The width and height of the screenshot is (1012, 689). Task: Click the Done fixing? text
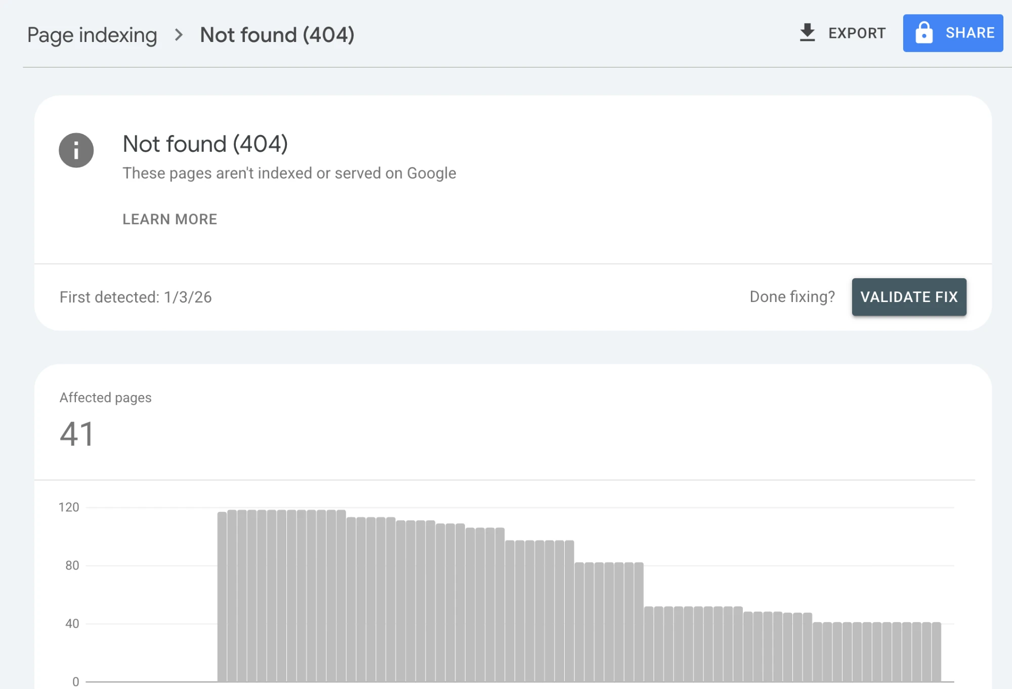point(792,297)
